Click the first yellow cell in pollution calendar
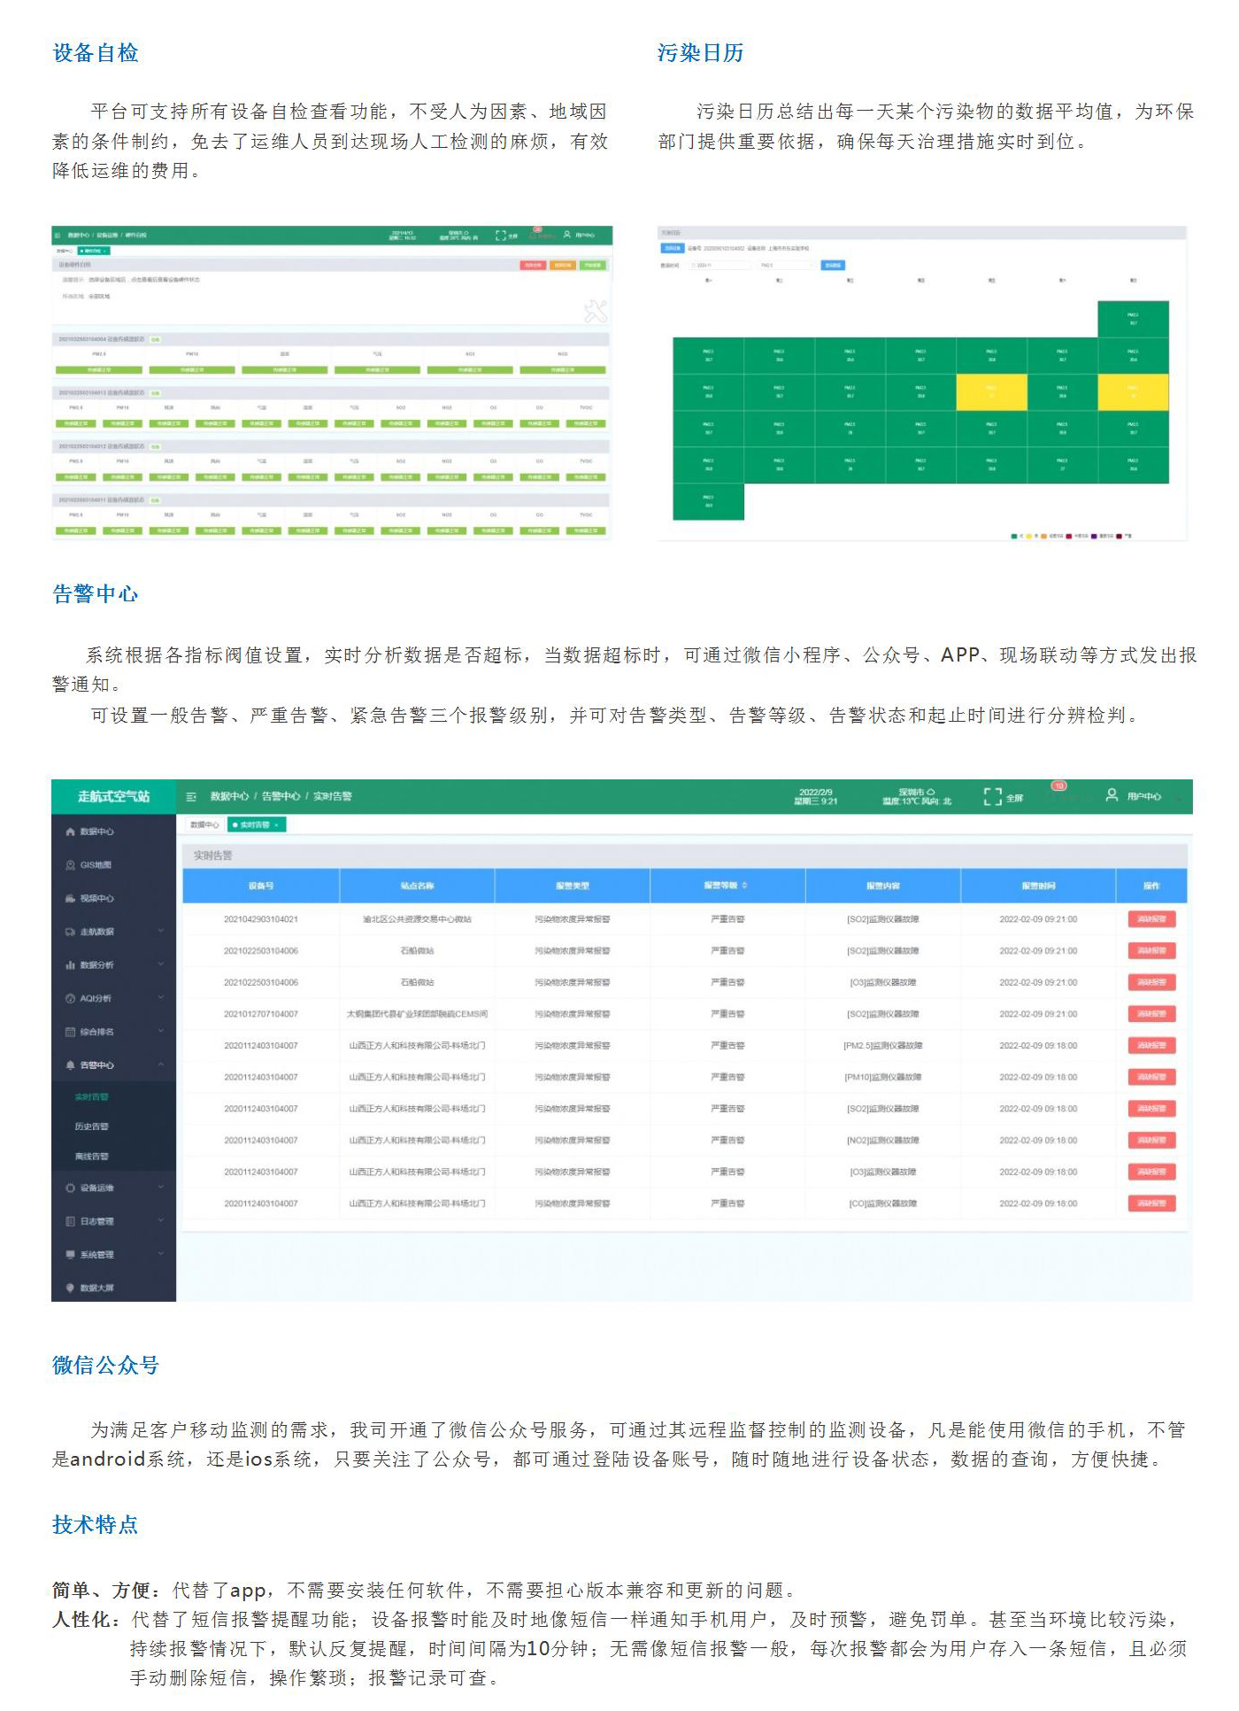Viewport: 1239px width, 1711px height. pos(991,392)
